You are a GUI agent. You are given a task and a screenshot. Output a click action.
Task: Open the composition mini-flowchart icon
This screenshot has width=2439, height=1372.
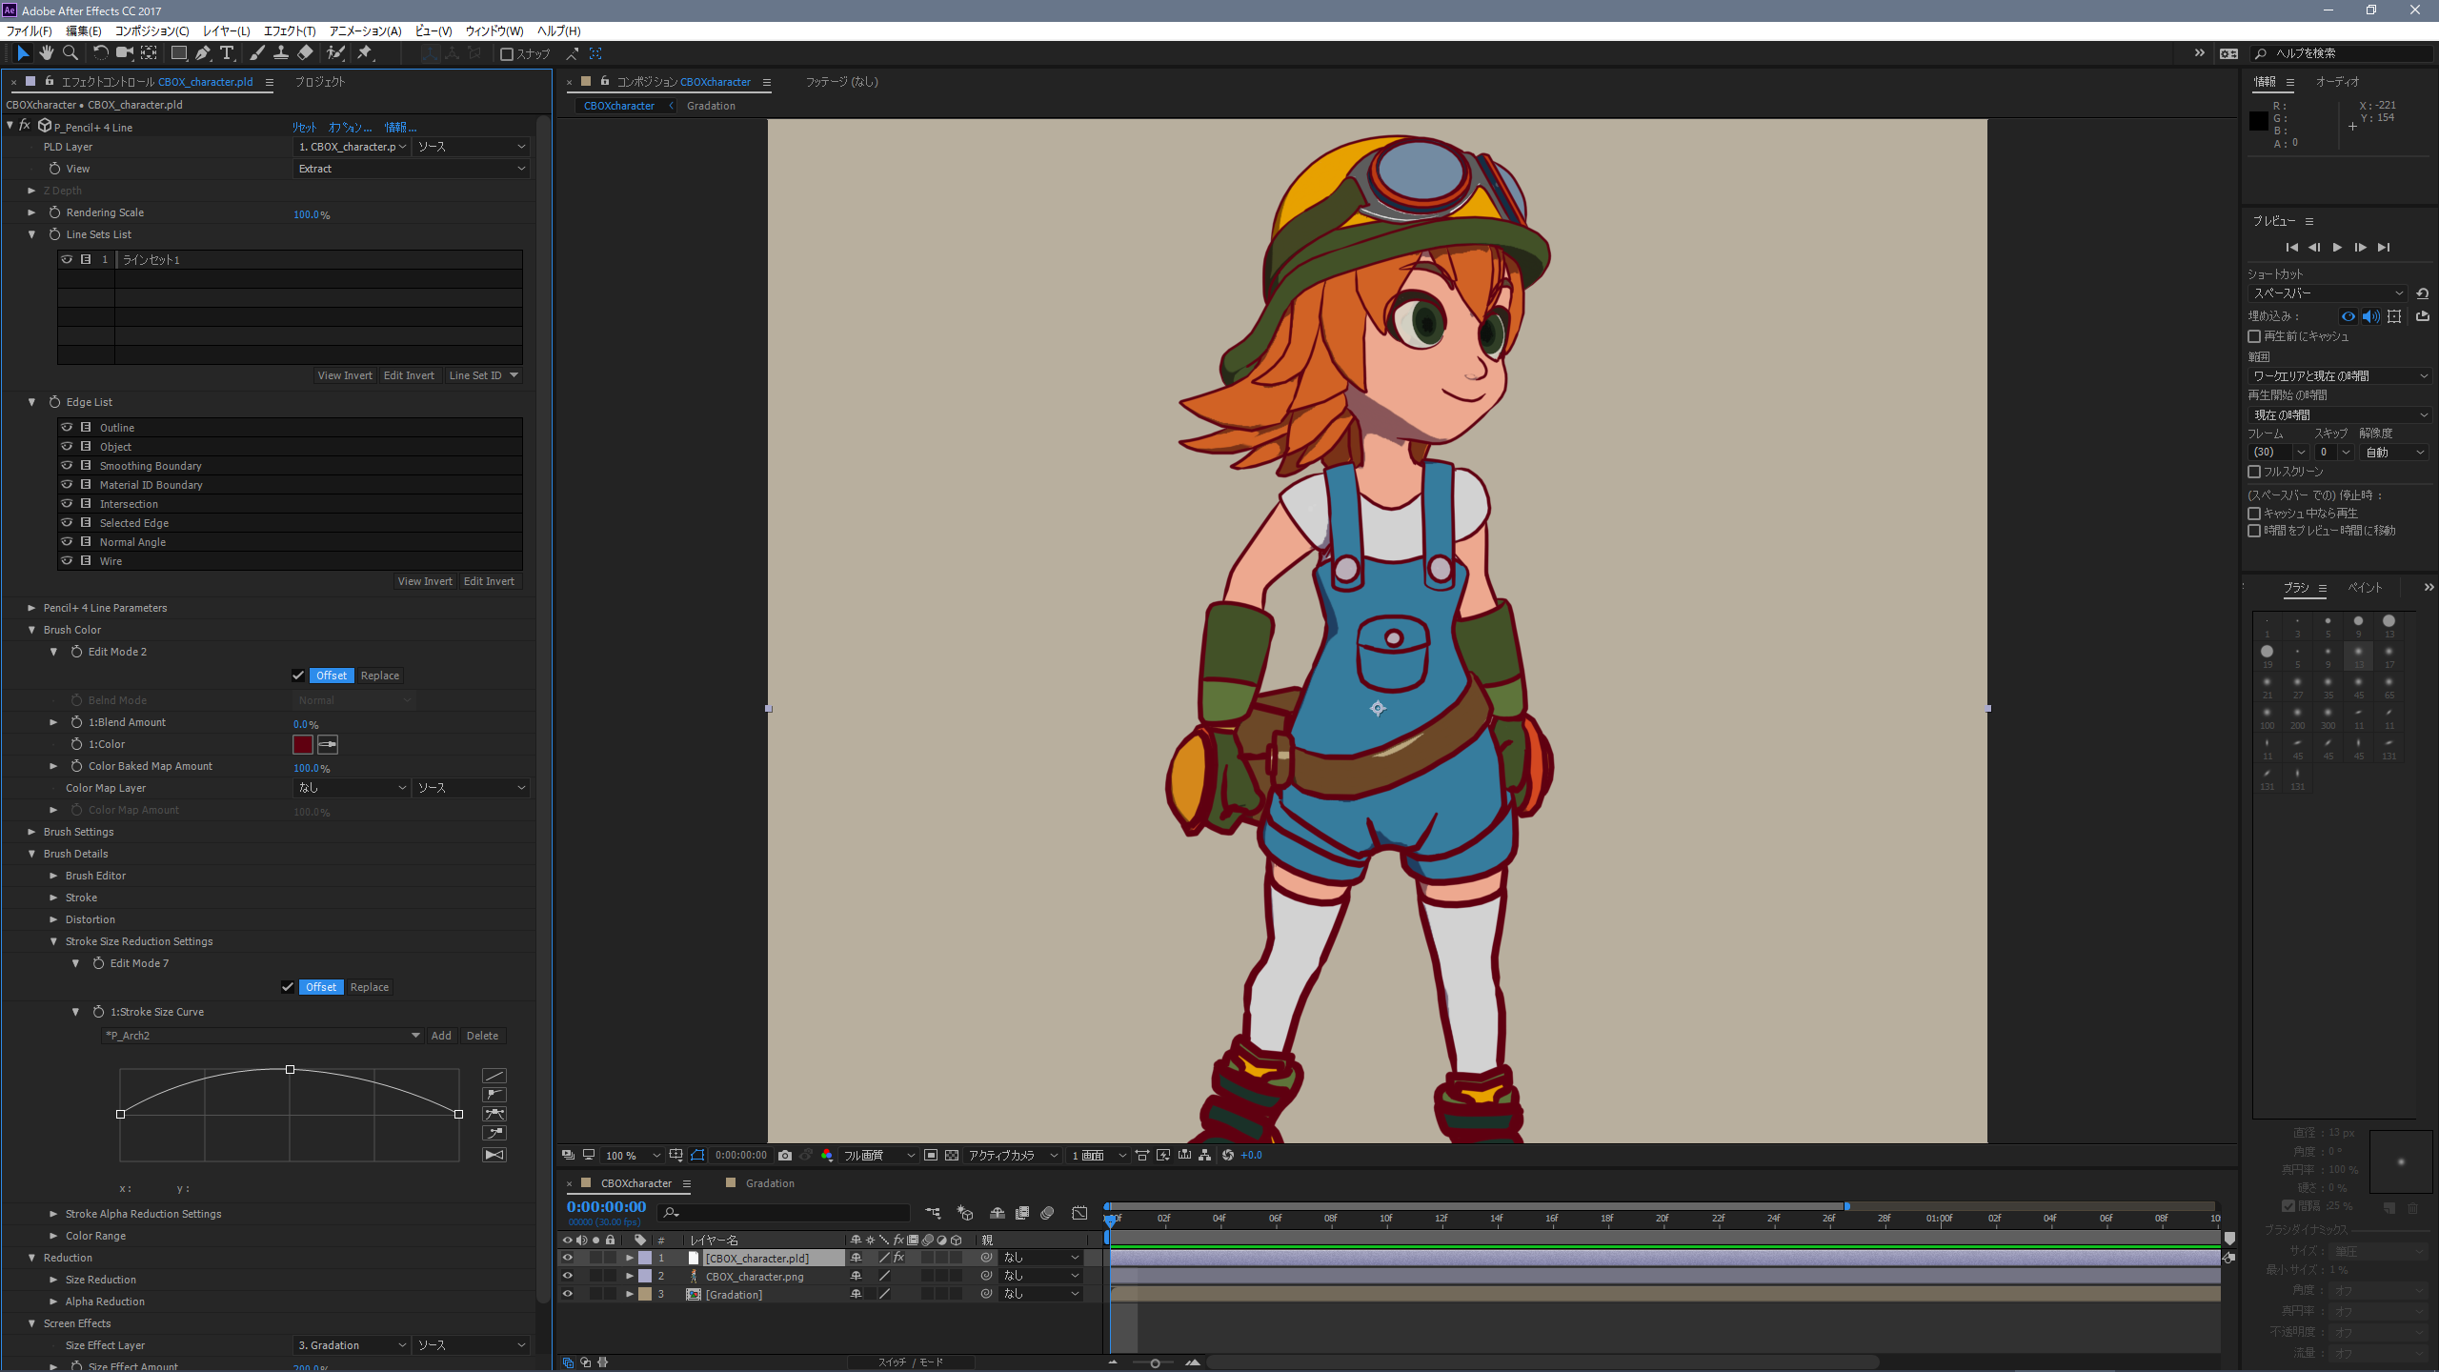tap(933, 1213)
